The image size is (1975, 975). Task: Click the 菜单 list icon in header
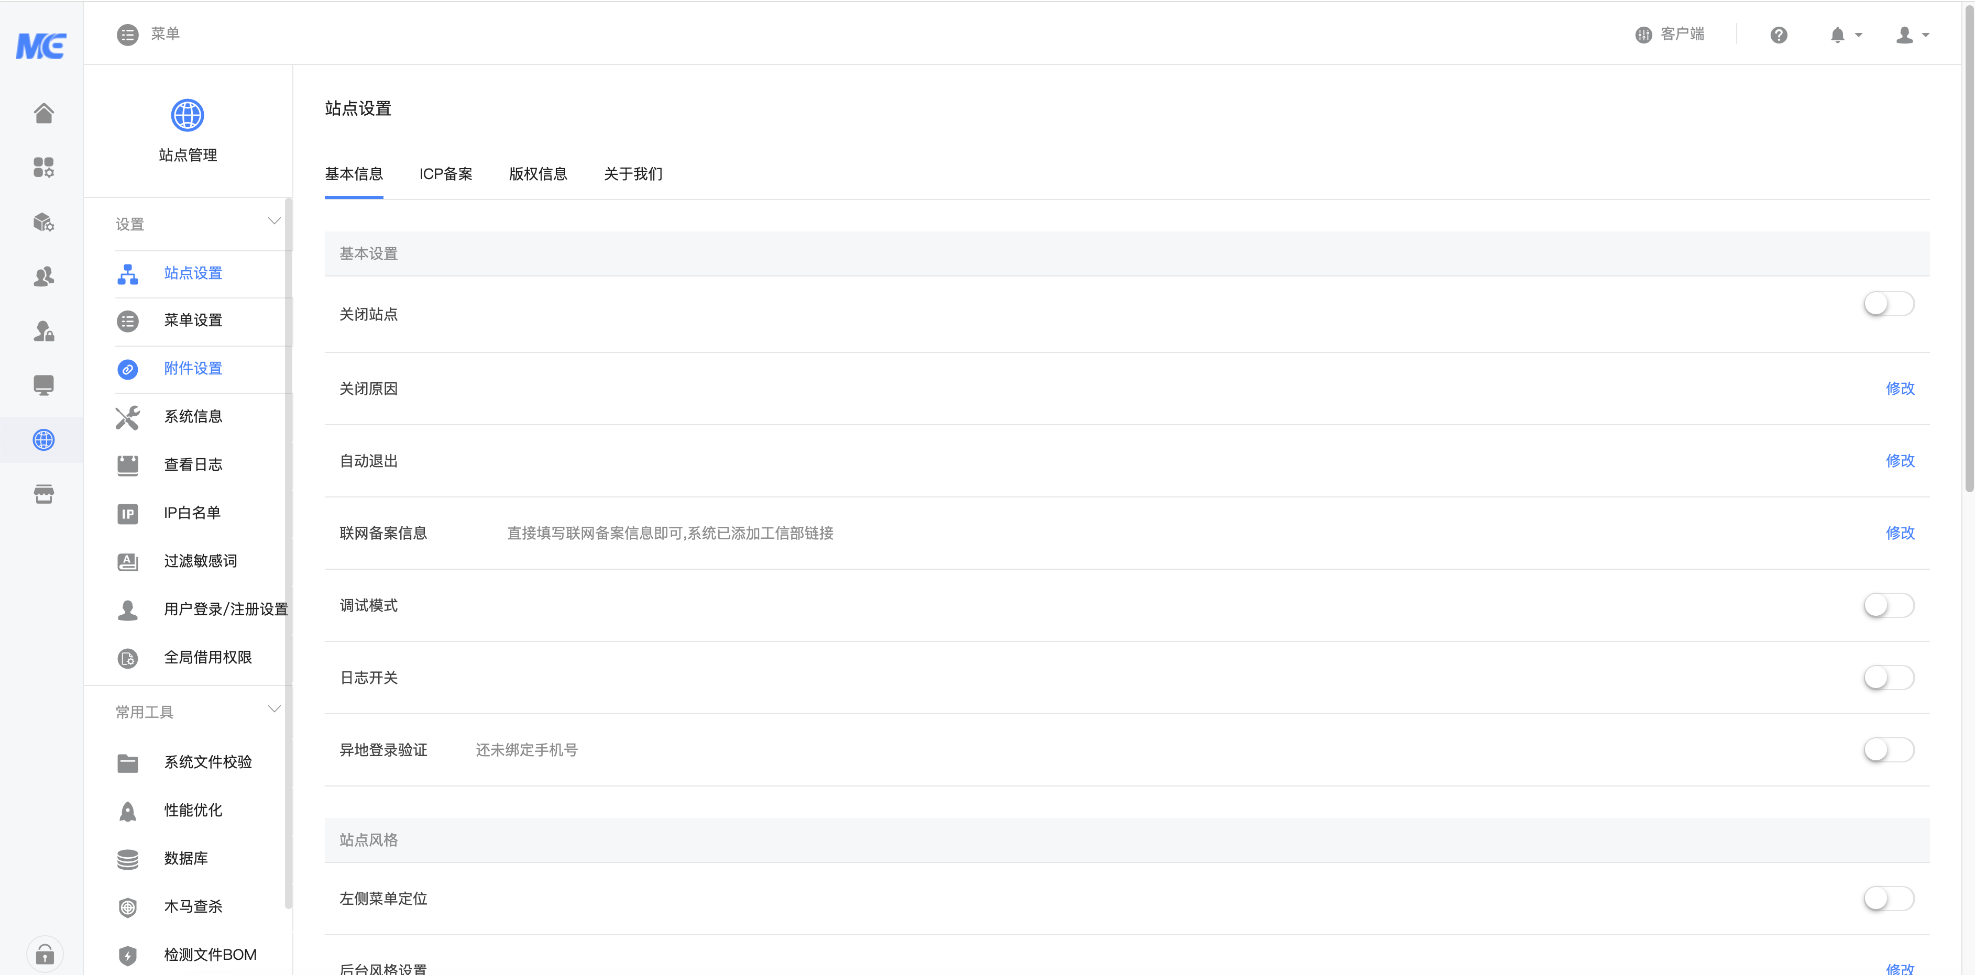pos(127,35)
